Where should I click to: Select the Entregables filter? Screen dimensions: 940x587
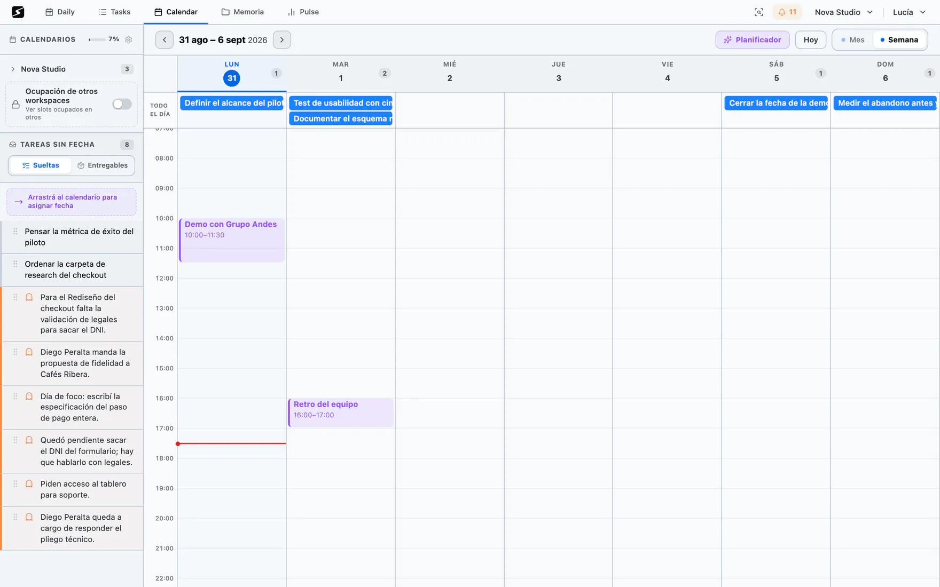(103, 165)
